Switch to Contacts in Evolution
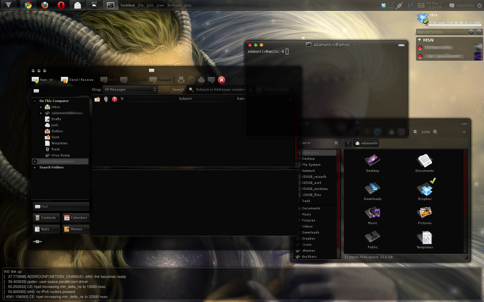This screenshot has height=302, width=484. point(46,218)
